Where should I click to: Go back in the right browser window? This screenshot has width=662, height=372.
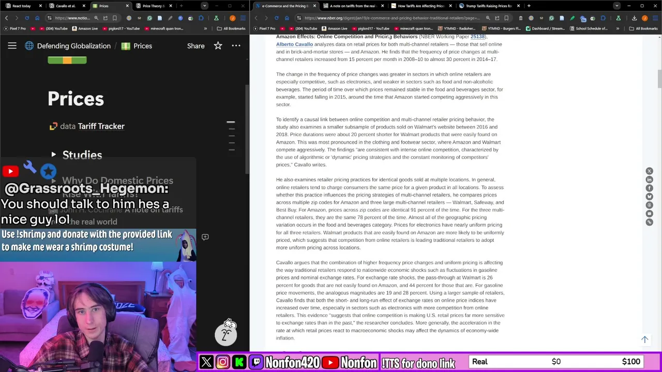point(255,18)
